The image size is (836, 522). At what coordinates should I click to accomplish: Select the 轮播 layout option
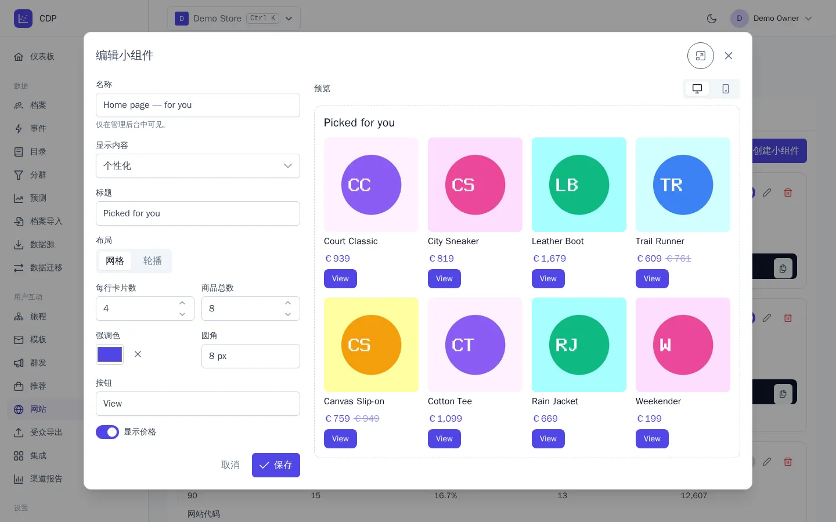click(x=153, y=261)
